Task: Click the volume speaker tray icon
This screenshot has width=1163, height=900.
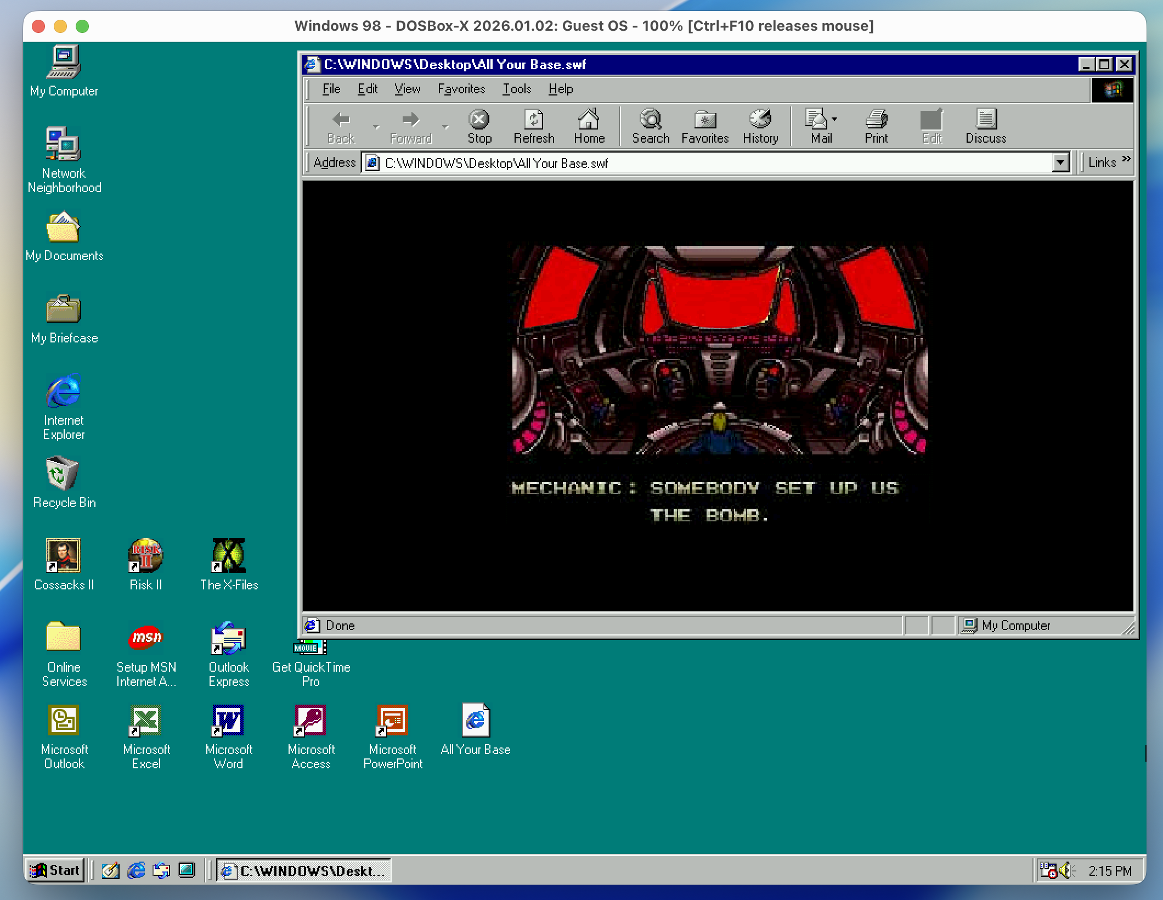Action: [x=1066, y=870]
